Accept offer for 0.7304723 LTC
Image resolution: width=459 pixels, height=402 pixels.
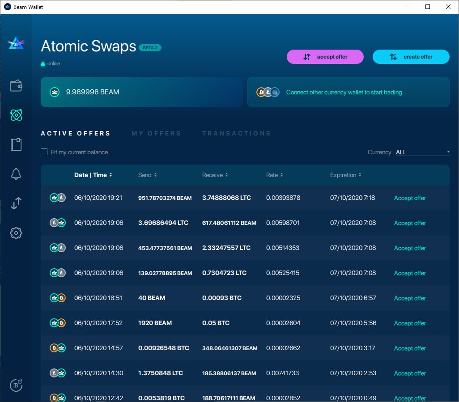click(x=410, y=273)
